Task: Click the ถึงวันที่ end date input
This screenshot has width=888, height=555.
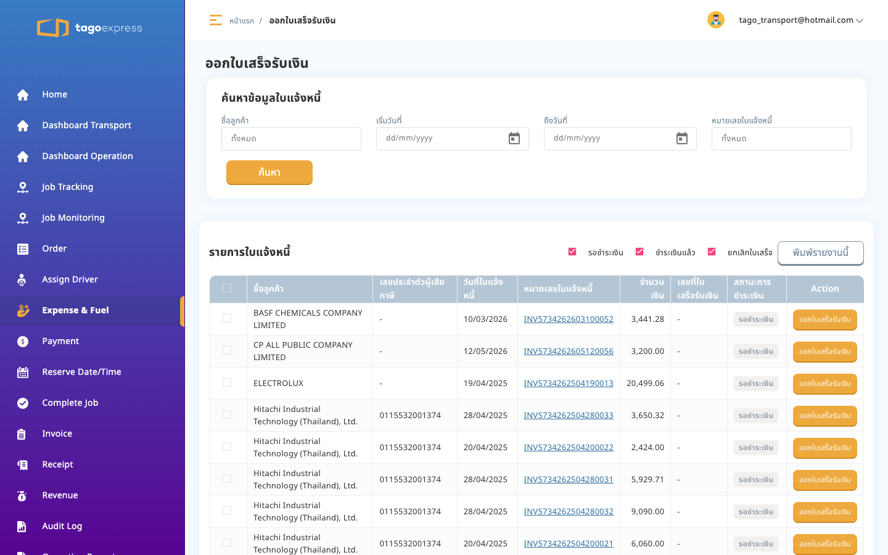Action: pyautogui.click(x=620, y=139)
